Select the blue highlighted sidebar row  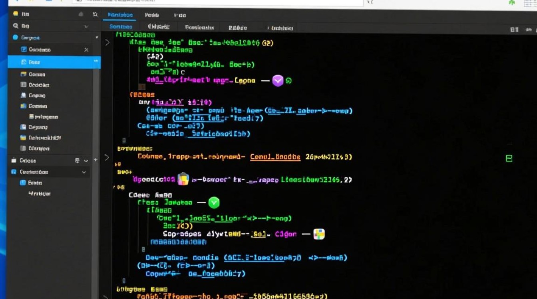click(x=54, y=62)
